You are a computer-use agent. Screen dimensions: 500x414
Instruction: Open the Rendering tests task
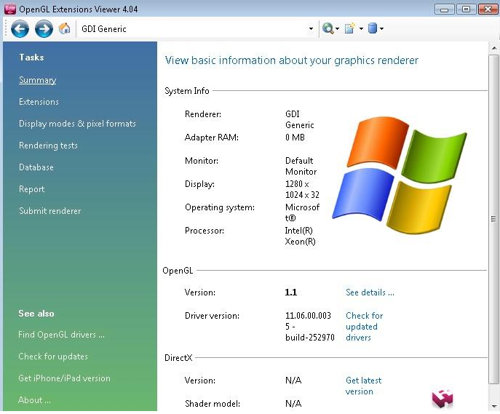click(x=48, y=146)
